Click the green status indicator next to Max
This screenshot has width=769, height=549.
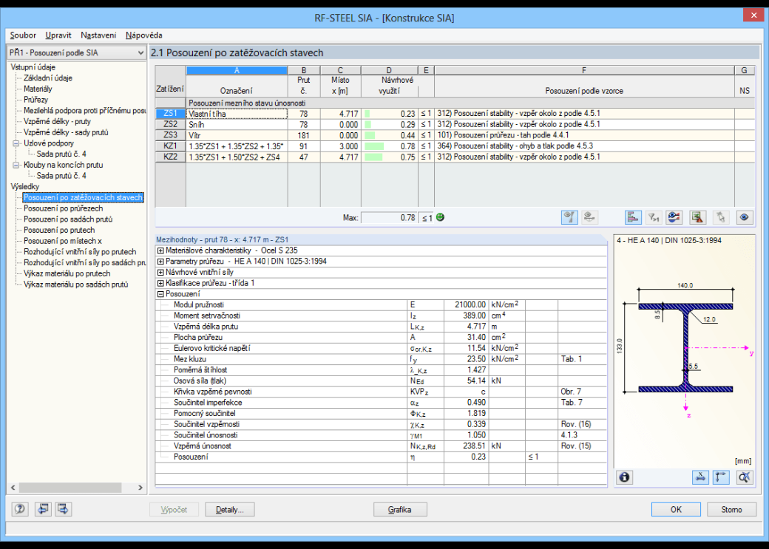pyautogui.click(x=440, y=217)
